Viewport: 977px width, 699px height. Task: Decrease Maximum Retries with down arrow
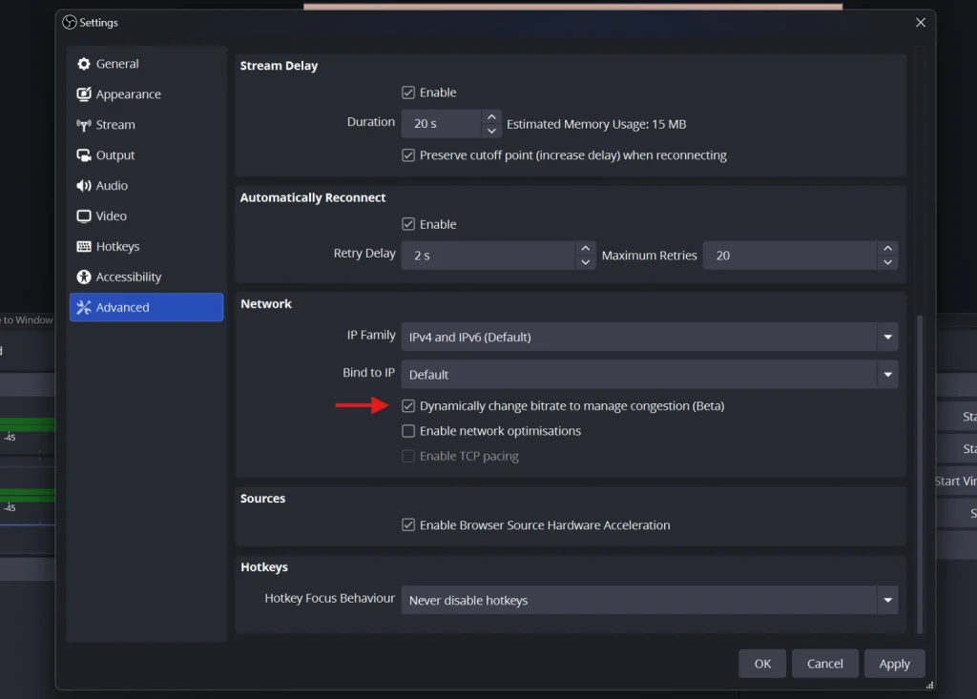pos(888,262)
